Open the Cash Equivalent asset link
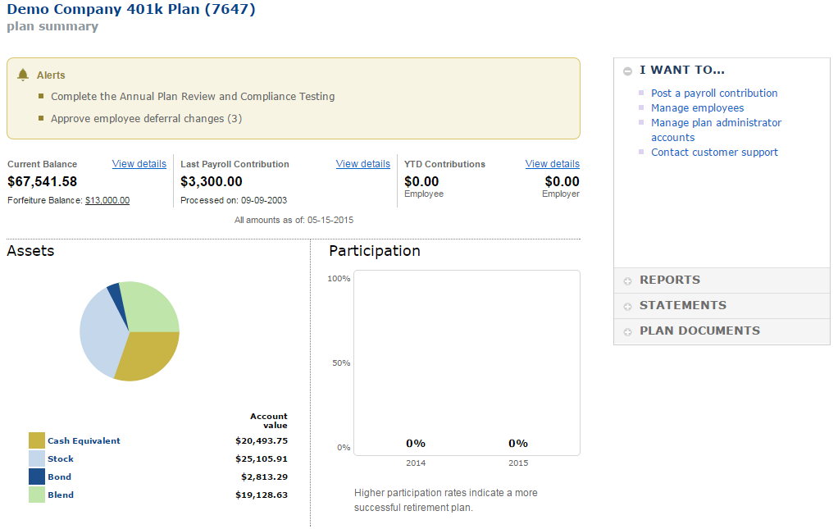Viewport: 838px width, 529px height. pos(84,441)
